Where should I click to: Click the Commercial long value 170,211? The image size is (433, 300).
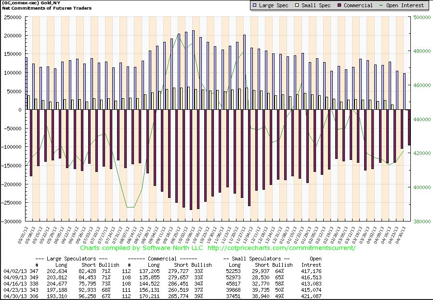(x=149, y=297)
